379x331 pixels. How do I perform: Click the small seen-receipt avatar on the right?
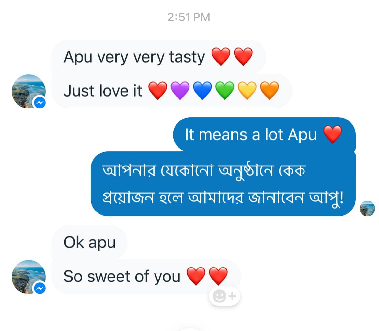(367, 208)
